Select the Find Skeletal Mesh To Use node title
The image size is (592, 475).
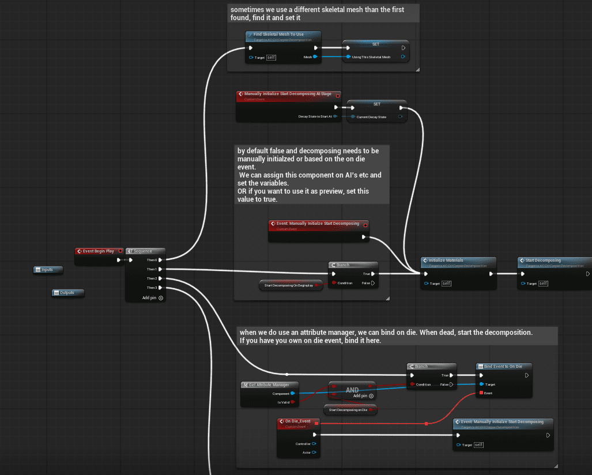click(278, 35)
